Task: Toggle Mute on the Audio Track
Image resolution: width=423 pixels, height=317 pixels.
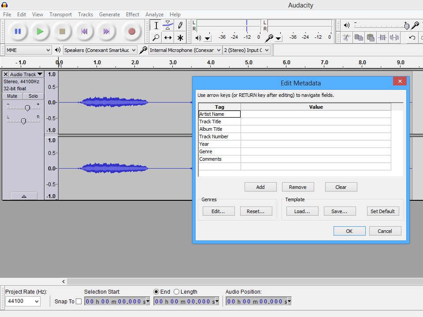Action: coord(12,96)
